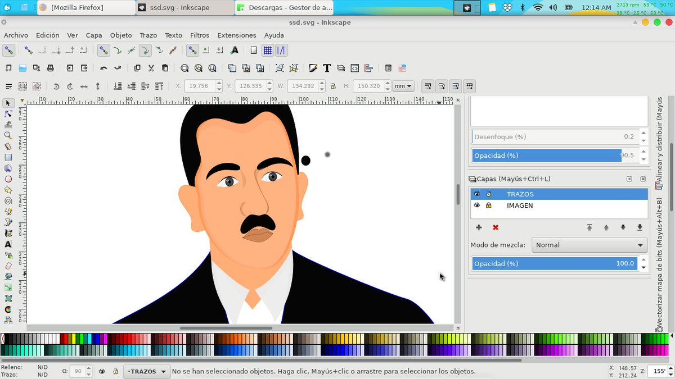Screen dimensions: 675x379
Task: Adjust the Desenfoque blur slider
Action: pos(555,136)
